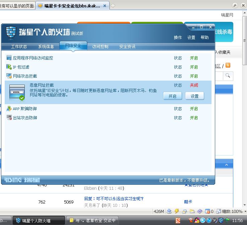
Task: Click the Sogou input S tray icon
Action: point(178,220)
